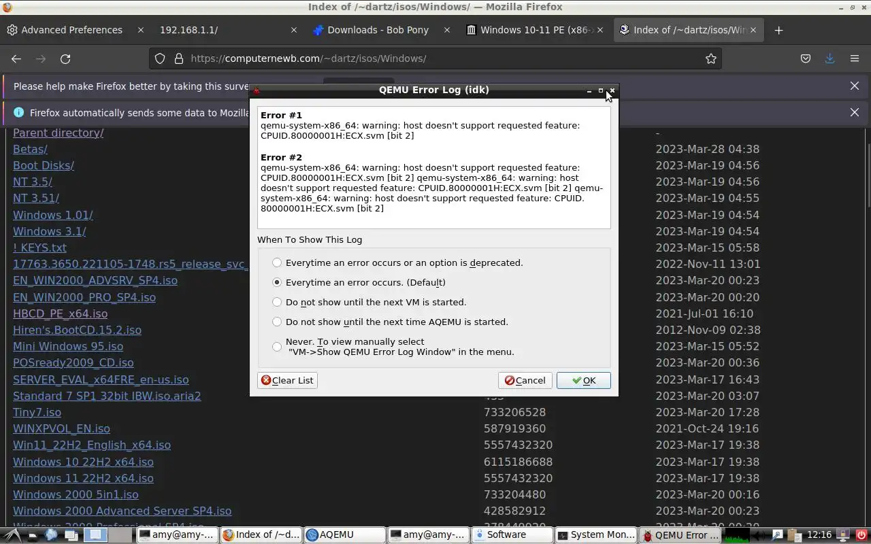Viewport: 871px width, 544px height.
Task: Open the clipboard manager tray icon
Action: pyautogui.click(x=794, y=535)
